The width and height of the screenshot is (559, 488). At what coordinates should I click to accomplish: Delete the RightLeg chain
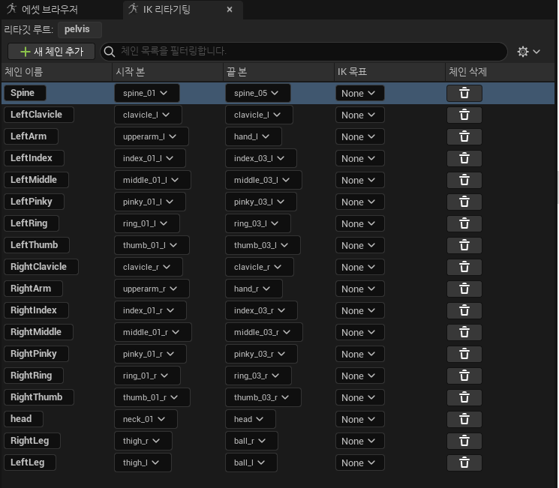[464, 441]
